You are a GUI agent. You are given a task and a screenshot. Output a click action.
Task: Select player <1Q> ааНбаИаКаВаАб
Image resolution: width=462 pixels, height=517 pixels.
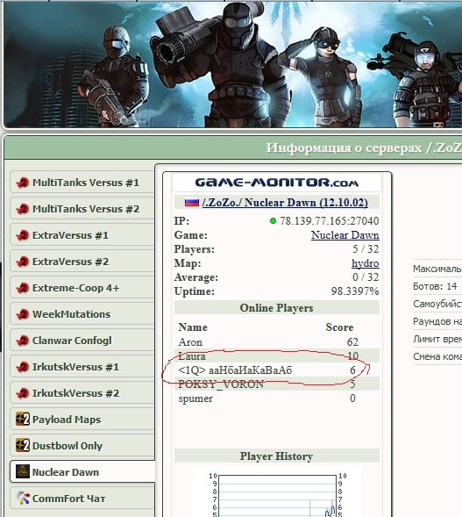(x=235, y=370)
